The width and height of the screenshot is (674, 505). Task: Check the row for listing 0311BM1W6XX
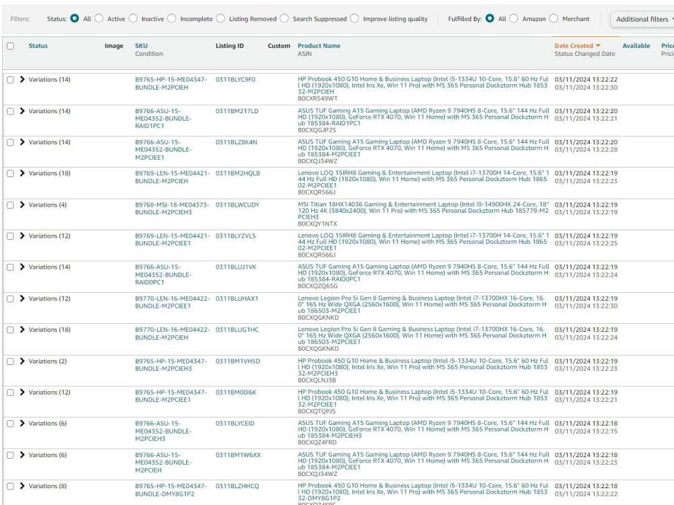pyautogui.click(x=10, y=454)
